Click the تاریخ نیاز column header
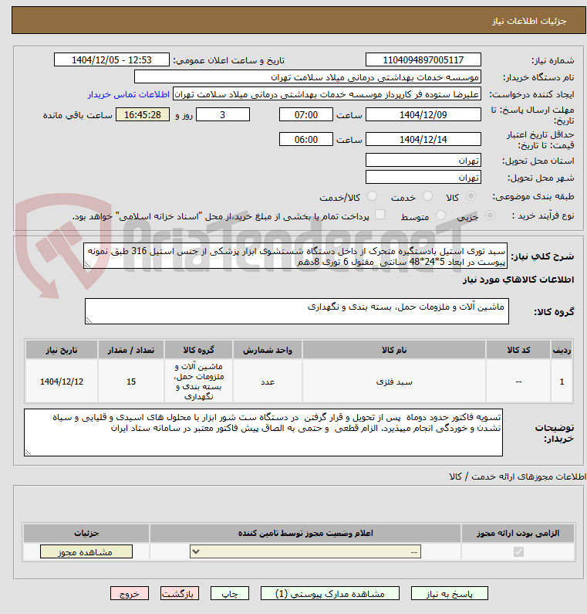587x614 pixels. pos(62,350)
